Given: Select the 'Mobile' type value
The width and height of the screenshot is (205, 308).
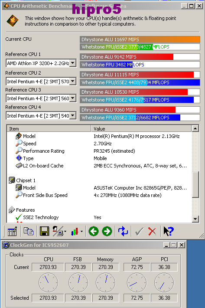Looking at the screenshot, I should tap(100, 158).
